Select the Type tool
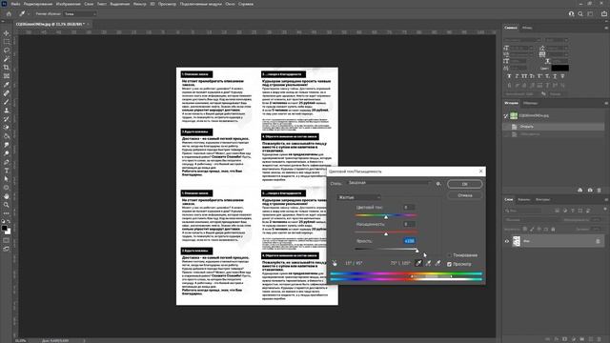This screenshot has width=610, height=343. coord(7,171)
